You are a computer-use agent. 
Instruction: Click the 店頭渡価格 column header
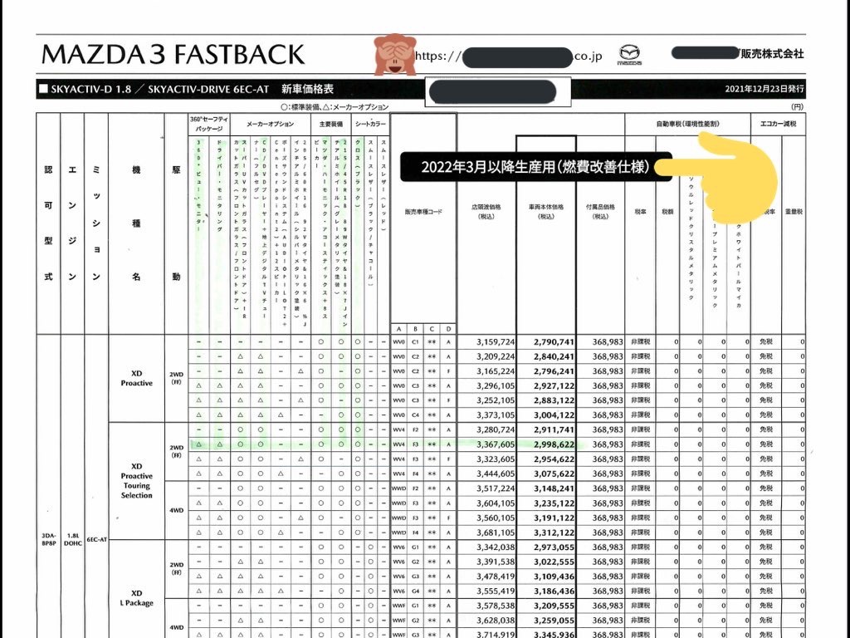pyautogui.click(x=486, y=212)
